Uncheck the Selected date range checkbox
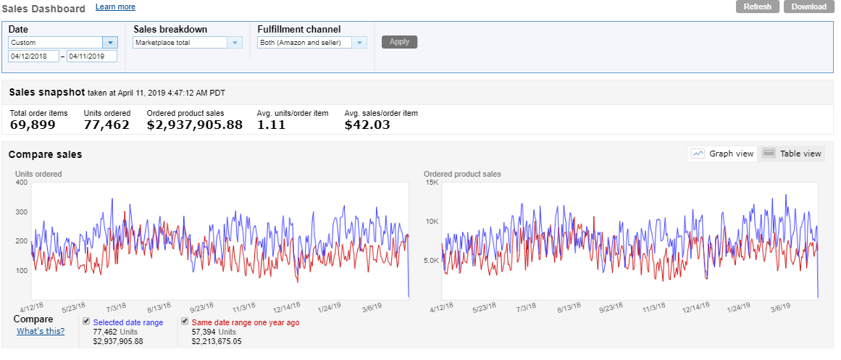Screen dimensions: 841x360 86,321
